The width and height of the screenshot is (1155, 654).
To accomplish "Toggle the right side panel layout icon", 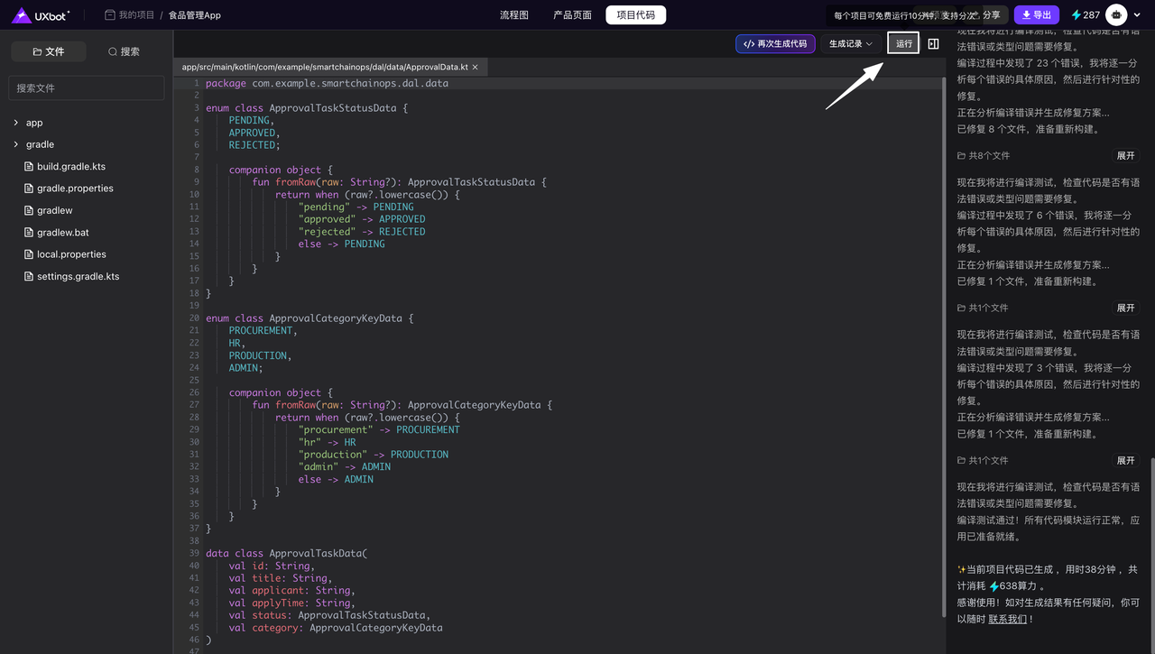I will [x=933, y=43].
